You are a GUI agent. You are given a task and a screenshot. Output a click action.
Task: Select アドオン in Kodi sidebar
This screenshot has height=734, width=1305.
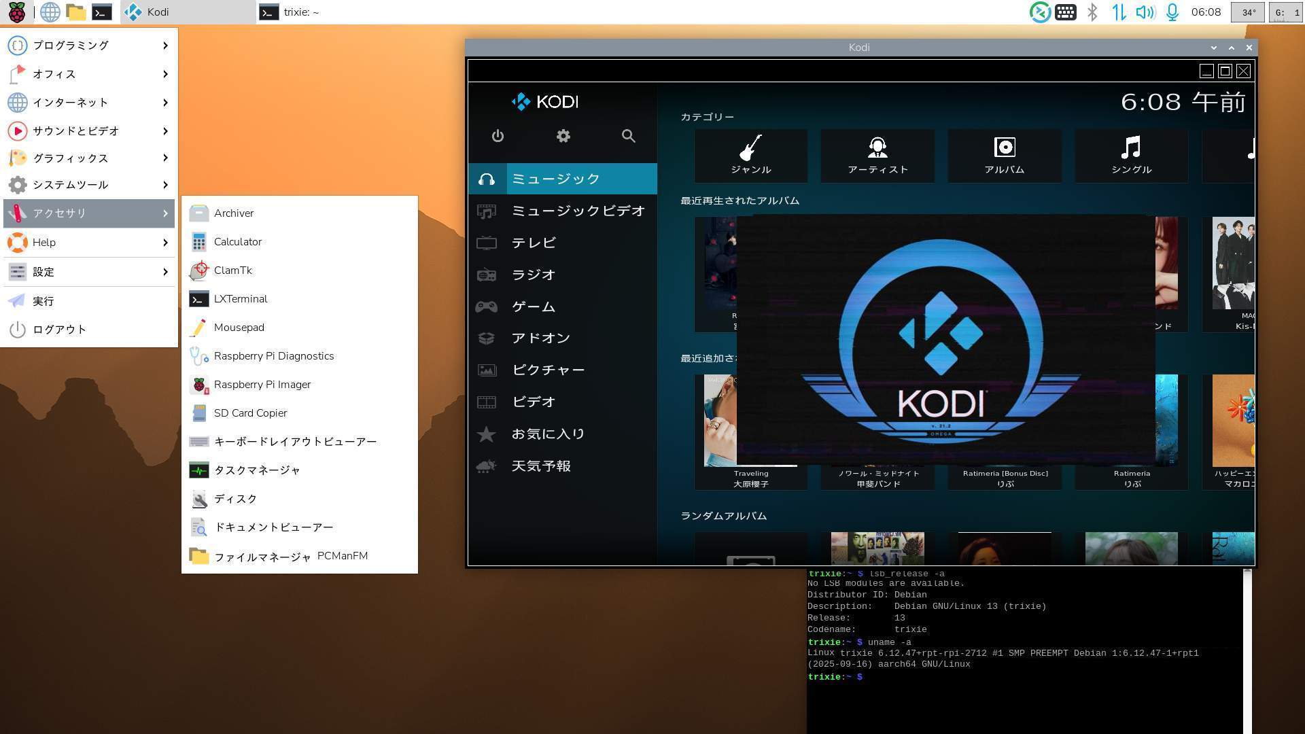point(540,338)
